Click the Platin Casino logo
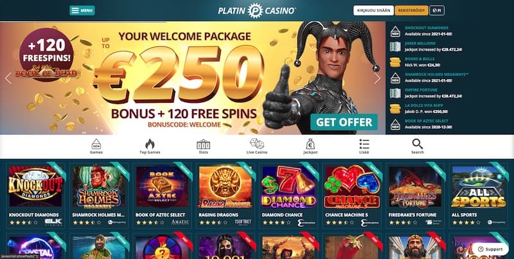Image resolution: width=514 pixels, height=259 pixels. [x=257, y=10]
